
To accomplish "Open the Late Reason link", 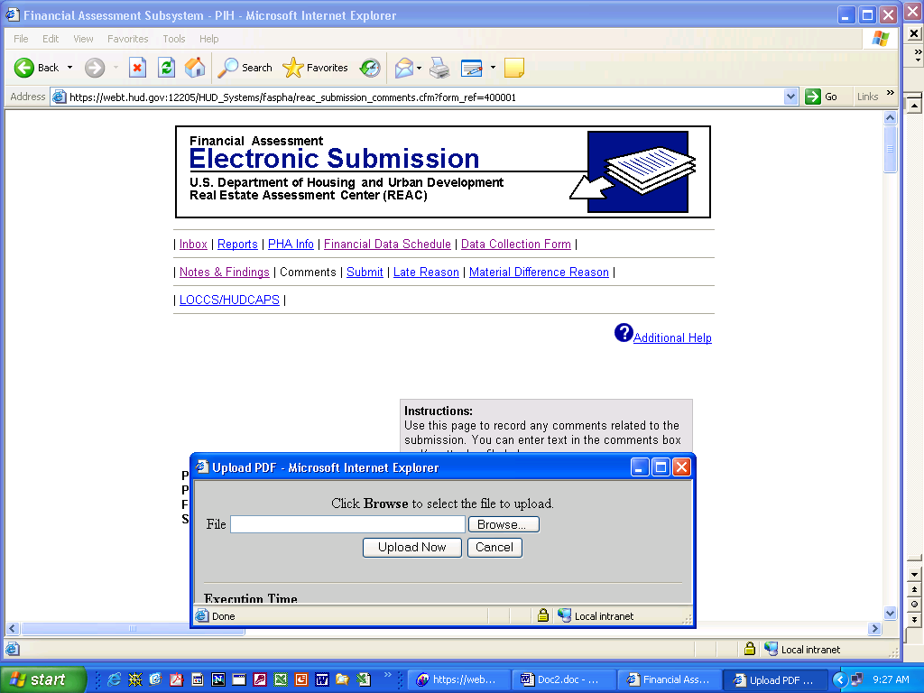I will pos(426,273).
